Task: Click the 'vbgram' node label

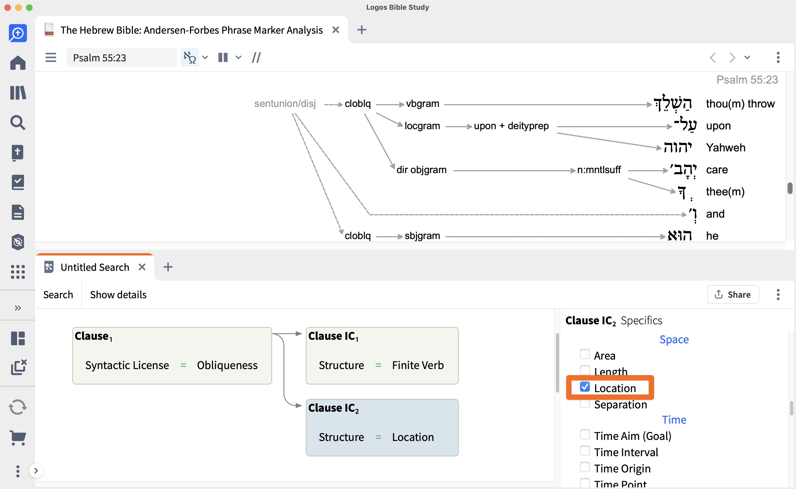Action: [422, 103]
